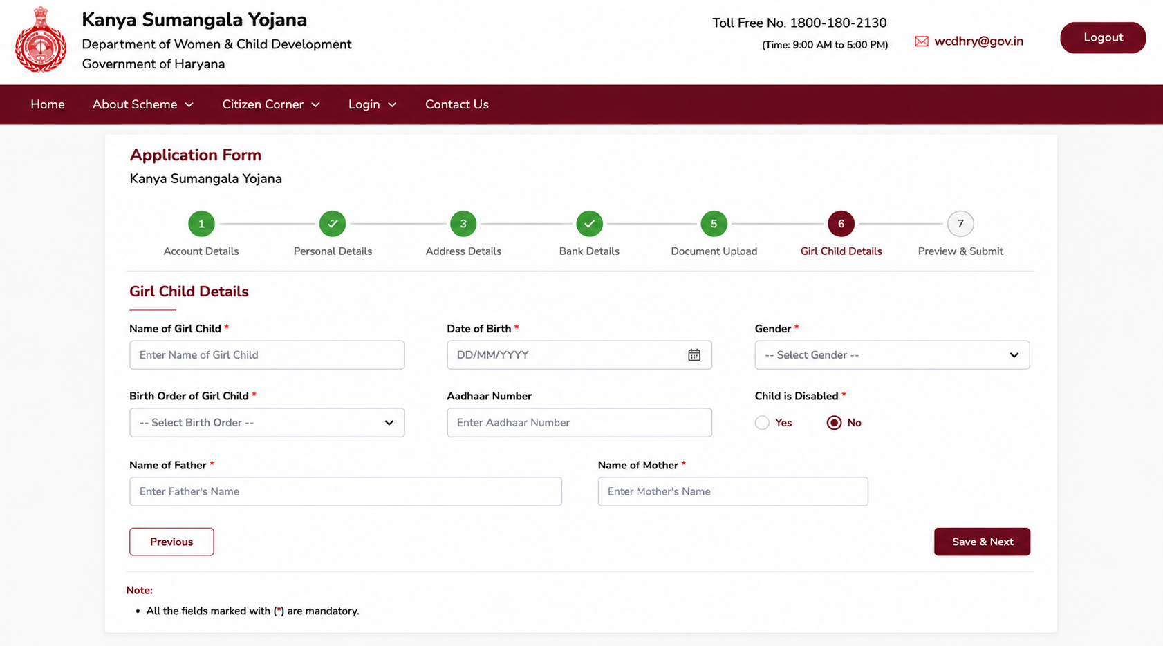Click the wcdhry@gov.in email link

click(x=978, y=41)
